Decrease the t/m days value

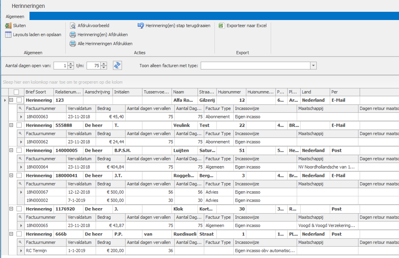[x=103, y=67]
